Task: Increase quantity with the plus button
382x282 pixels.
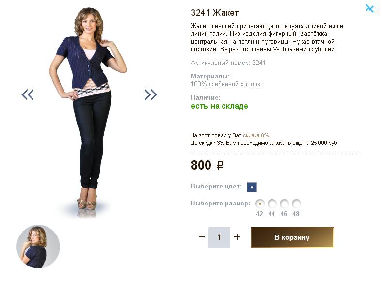Action: [x=237, y=237]
